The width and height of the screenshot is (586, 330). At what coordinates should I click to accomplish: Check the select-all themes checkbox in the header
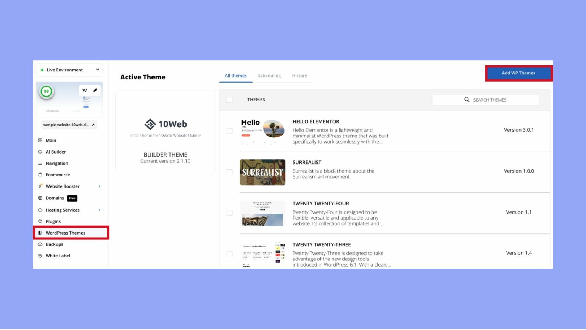[x=229, y=100]
